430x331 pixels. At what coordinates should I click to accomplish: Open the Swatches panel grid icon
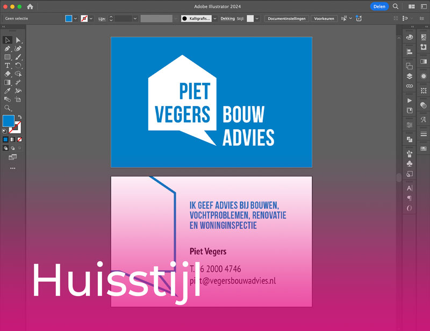424,149
